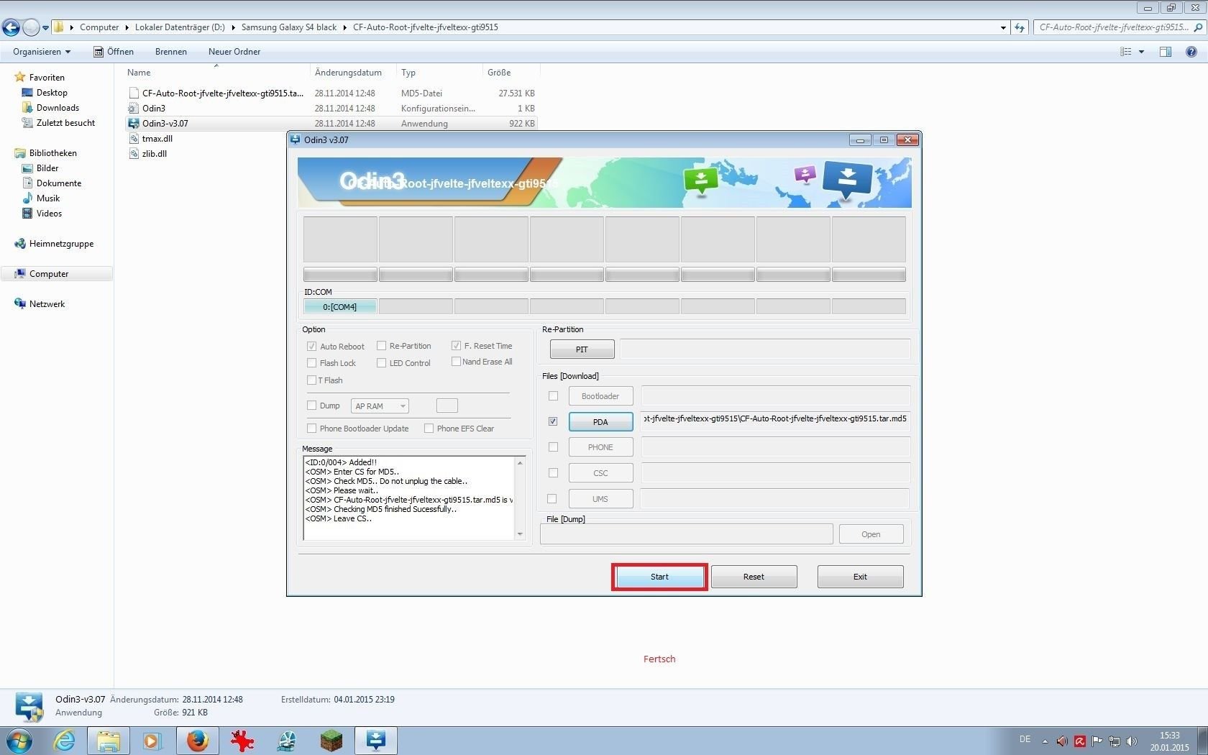The height and width of the screenshot is (755, 1208).
Task: Enable the LED Control checkbox
Action: pos(382,363)
